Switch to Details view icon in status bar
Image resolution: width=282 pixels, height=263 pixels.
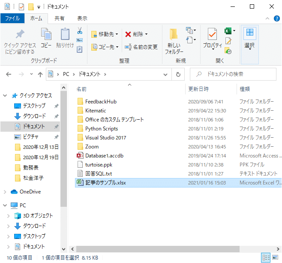point(266,258)
